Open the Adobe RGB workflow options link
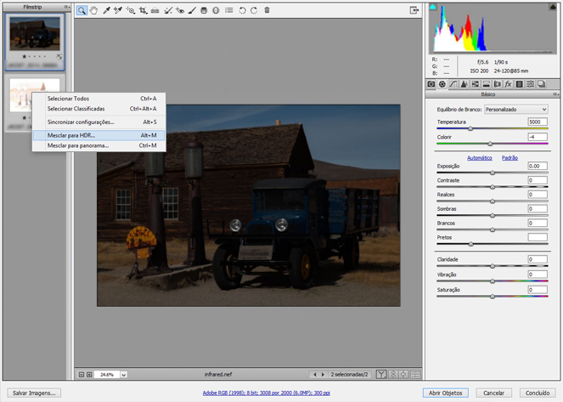Screen dimensions: 563x402 point(267,393)
